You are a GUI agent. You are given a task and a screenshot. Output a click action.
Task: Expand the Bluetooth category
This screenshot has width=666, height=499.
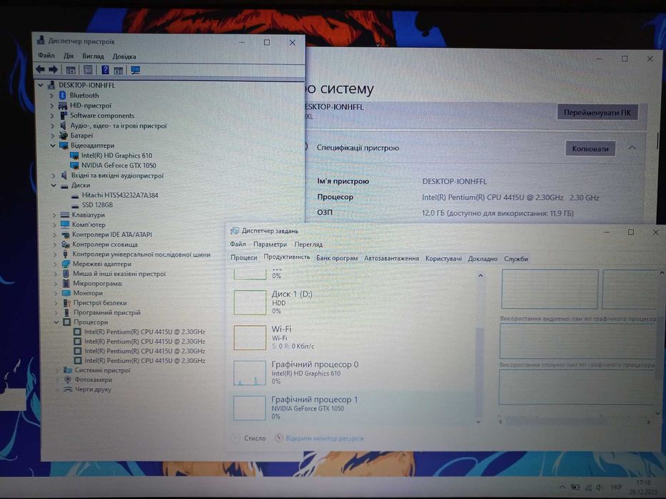tap(52, 96)
